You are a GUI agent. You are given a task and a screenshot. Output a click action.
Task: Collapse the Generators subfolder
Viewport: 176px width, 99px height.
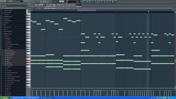tap(8, 38)
